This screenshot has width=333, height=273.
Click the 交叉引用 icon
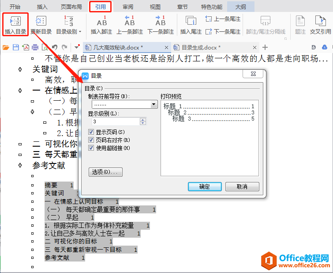coord(320,21)
